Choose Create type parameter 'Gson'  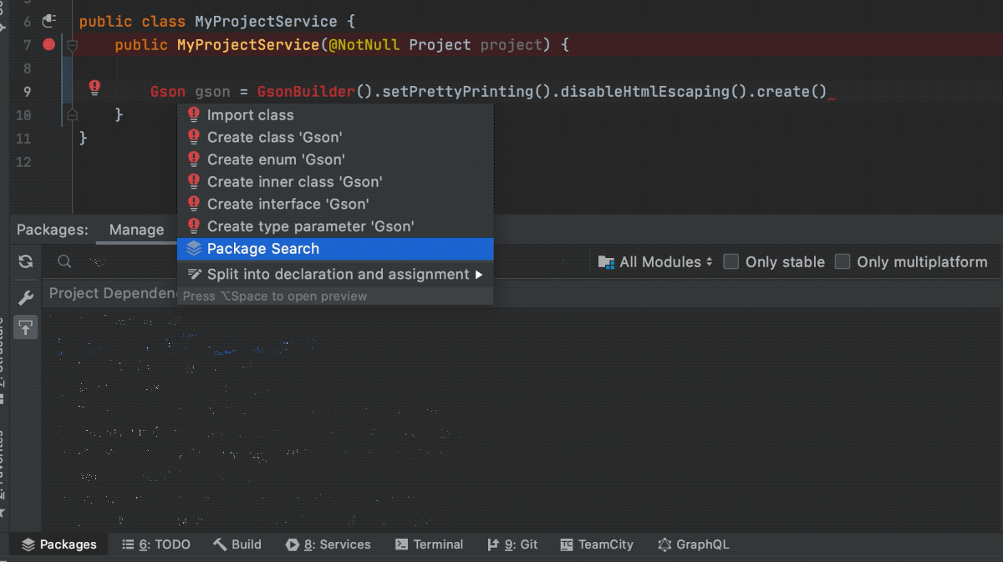335,226
